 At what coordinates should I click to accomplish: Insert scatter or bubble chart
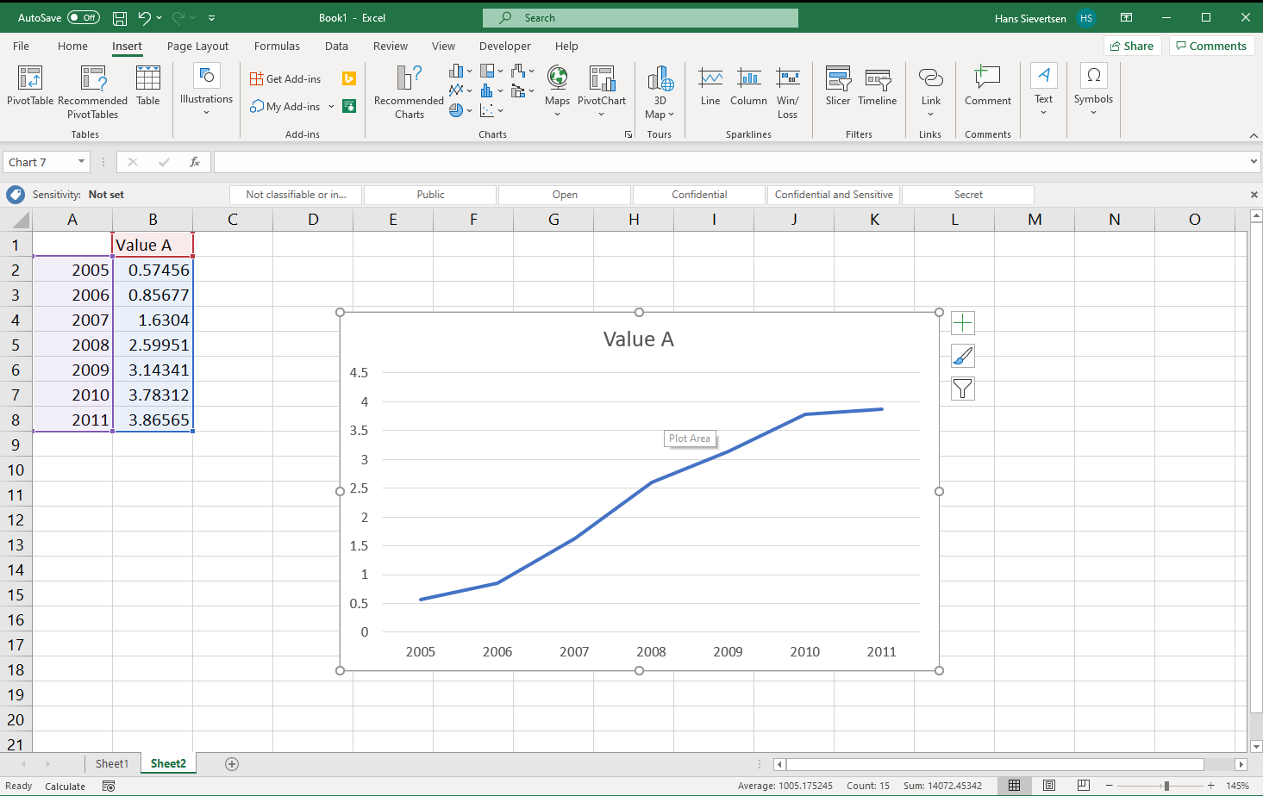click(x=491, y=110)
